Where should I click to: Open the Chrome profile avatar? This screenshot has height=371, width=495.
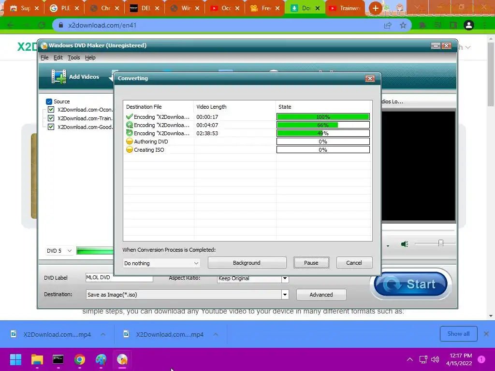point(469,25)
